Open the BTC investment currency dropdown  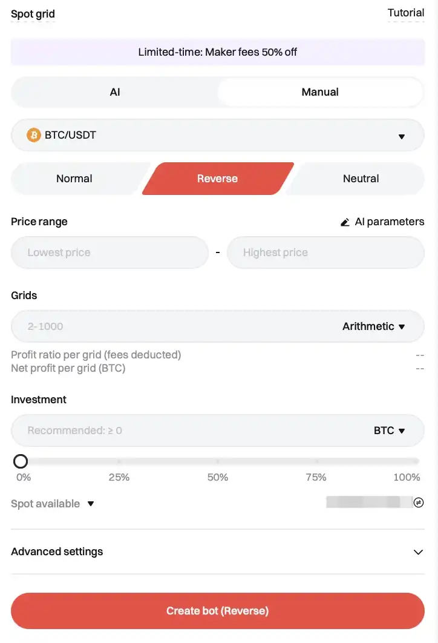389,430
